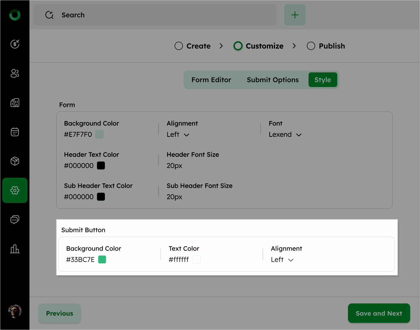
Task: Expand the Form Alignment dropdown
Action: [x=178, y=135]
